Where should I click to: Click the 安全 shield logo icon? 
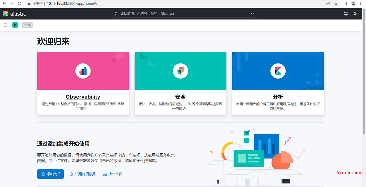pyautogui.click(x=180, y=71)
